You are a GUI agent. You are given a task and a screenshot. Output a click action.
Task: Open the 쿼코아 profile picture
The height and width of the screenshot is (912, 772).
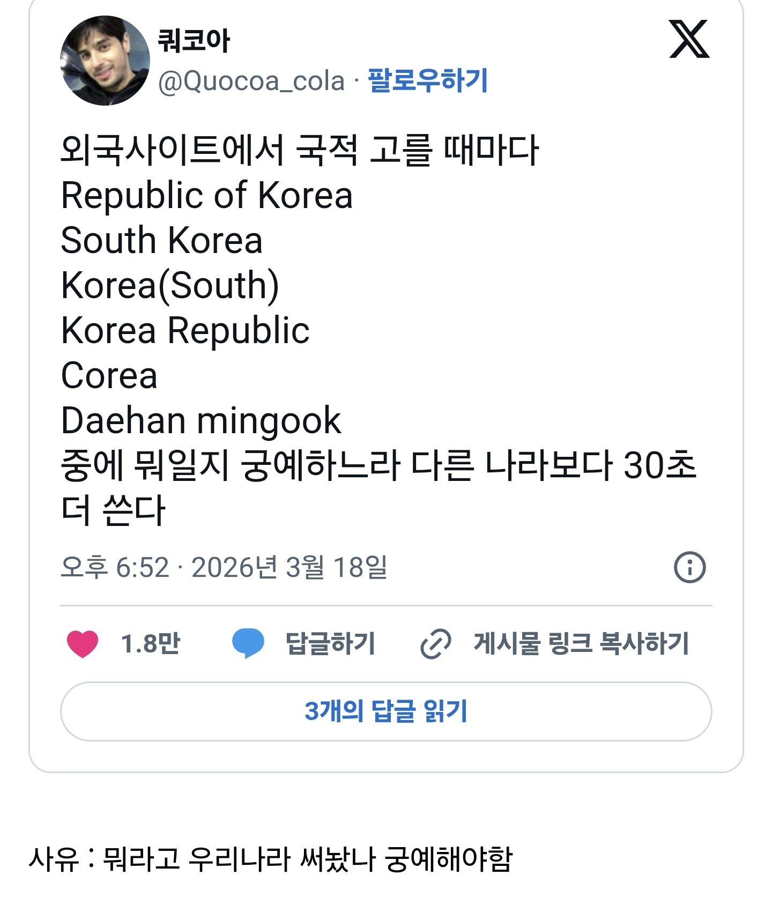pyautogui.click(x=105, y=61)
